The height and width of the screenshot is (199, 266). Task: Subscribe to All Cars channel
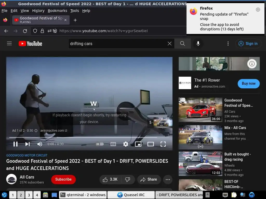63,179
